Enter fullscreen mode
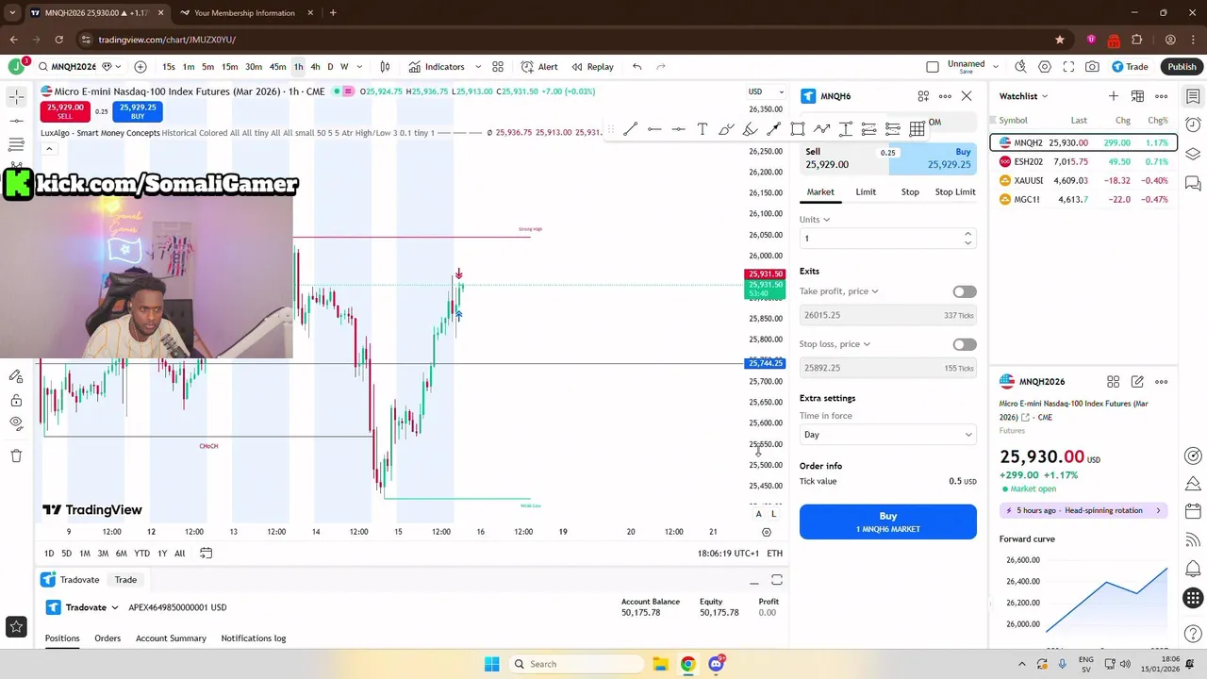This screenshot has width=1207, height=679. [x=1068, y=67]
